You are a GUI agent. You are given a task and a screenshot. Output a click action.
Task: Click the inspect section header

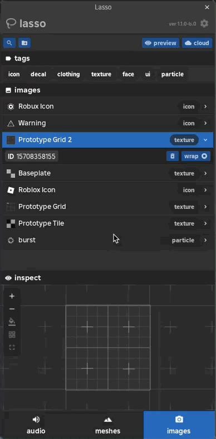pyautogui.click(x=108, y=278)
